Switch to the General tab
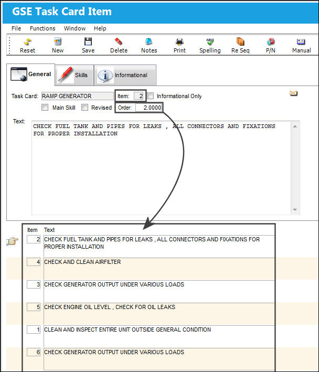 [x=31, y=75]
